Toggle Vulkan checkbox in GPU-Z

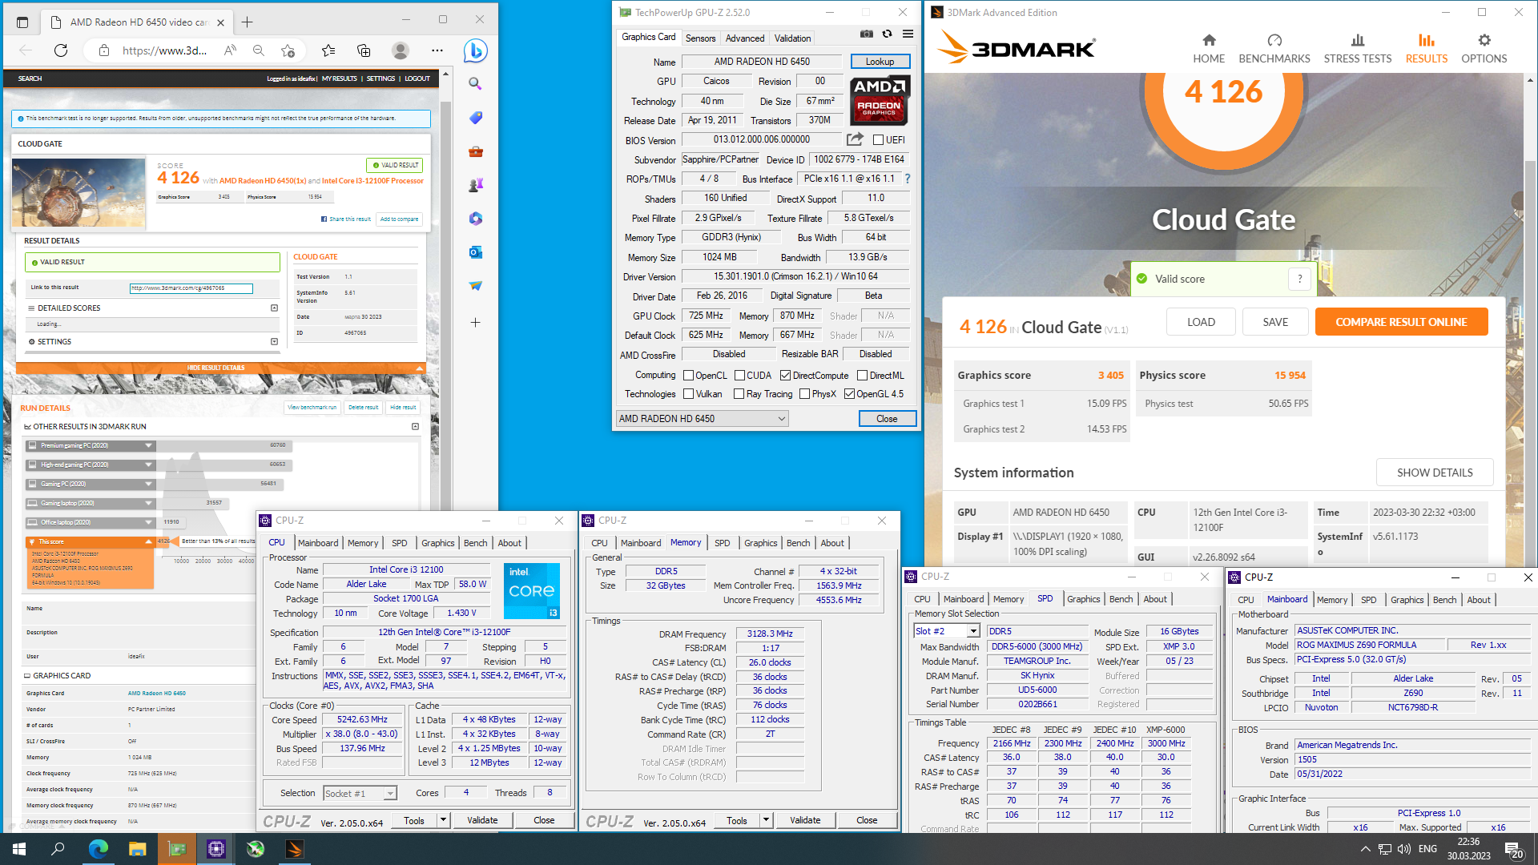[688, 393]
